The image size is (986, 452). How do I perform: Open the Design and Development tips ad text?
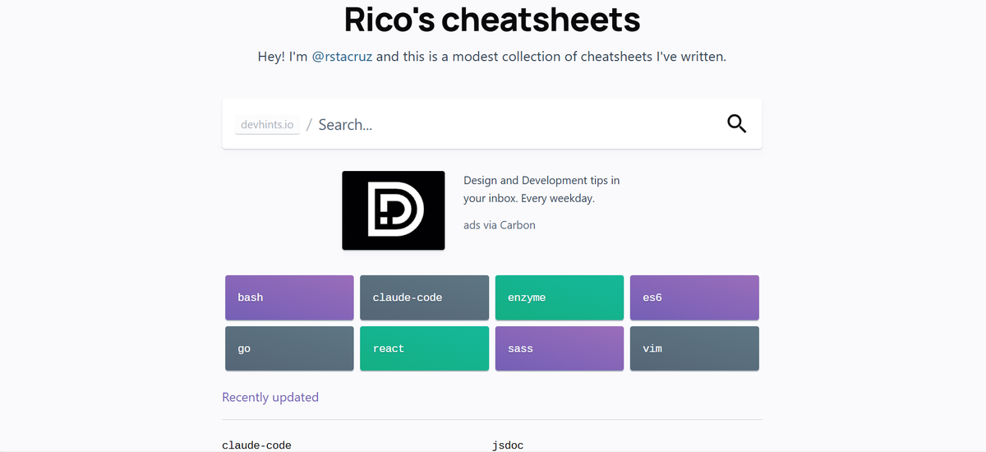point(541,189)
